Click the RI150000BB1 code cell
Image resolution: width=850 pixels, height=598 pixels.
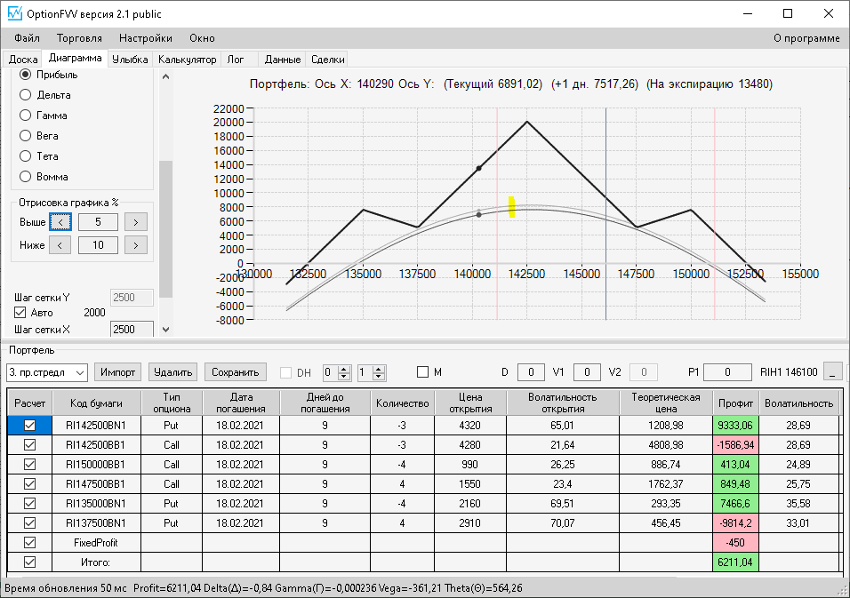pyautogui.click(x=96, y=464)
